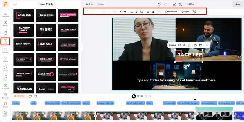Redo the last action

click(x=166, y=4)
